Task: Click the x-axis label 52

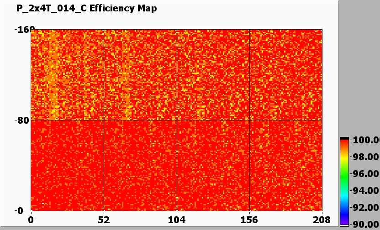Action: point(104,219)
